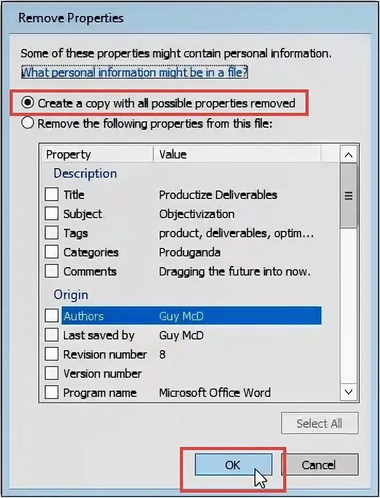Open 'What personal information might be in a file?' link
This screenshot has width=380, height=498.
134,72
